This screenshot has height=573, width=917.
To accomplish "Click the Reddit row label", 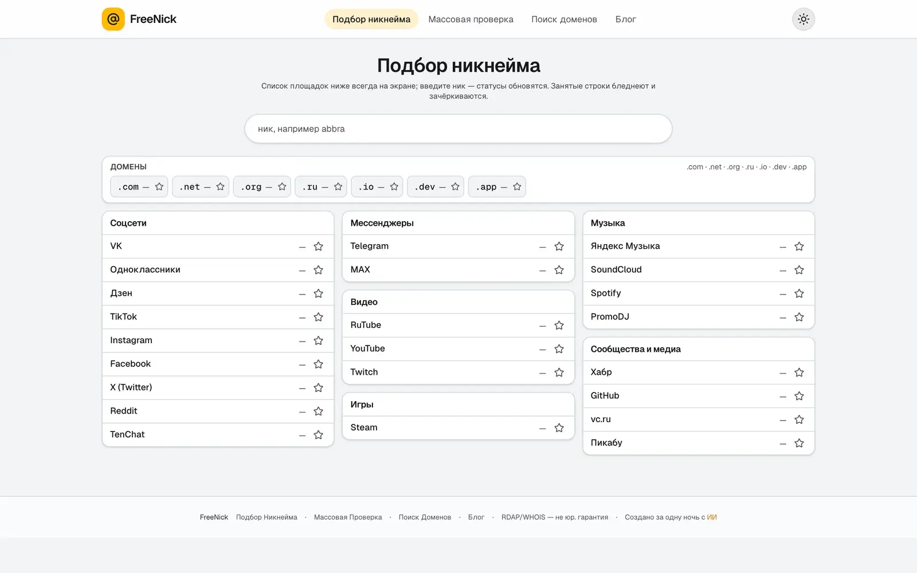I will coord(124,411).
